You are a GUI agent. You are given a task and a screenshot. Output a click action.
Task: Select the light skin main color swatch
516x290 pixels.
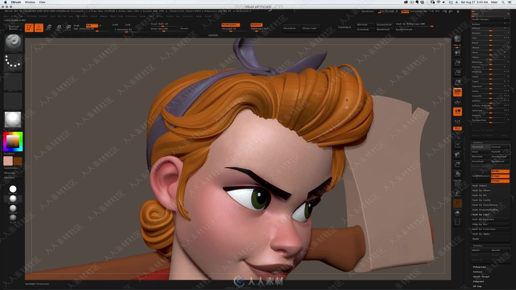(x=8, y=161)
